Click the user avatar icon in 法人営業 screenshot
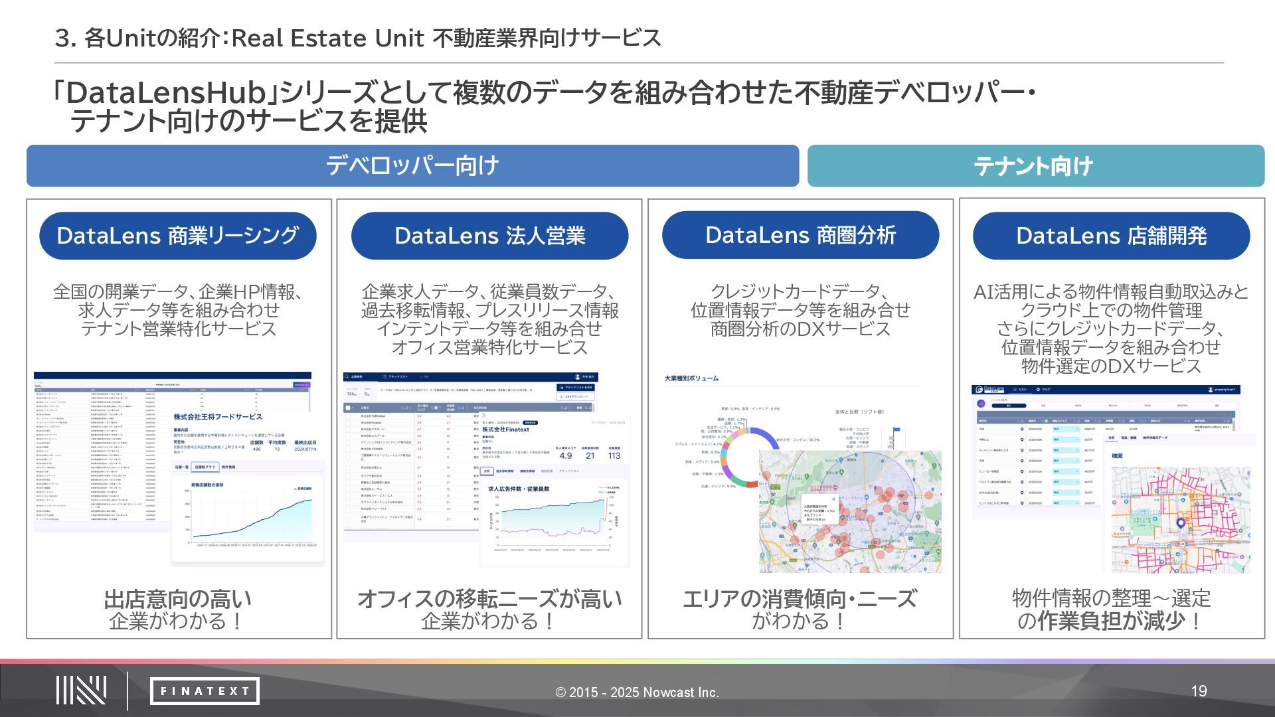1275x717 pixels. [577, 376]
